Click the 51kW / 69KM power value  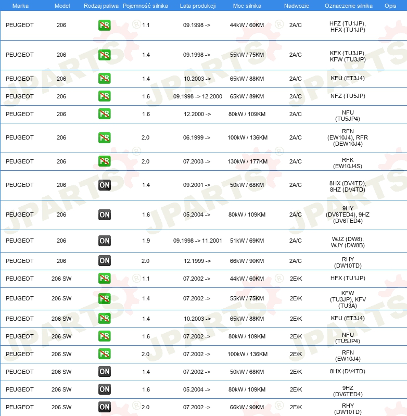(x=247, y=241)
